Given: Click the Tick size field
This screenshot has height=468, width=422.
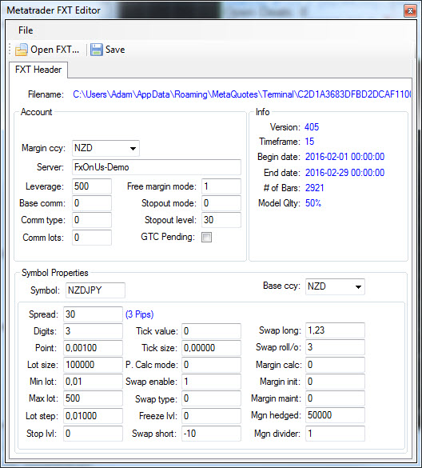Looking at the screenshot, I should pyautogui.click(x=211, y=348).
